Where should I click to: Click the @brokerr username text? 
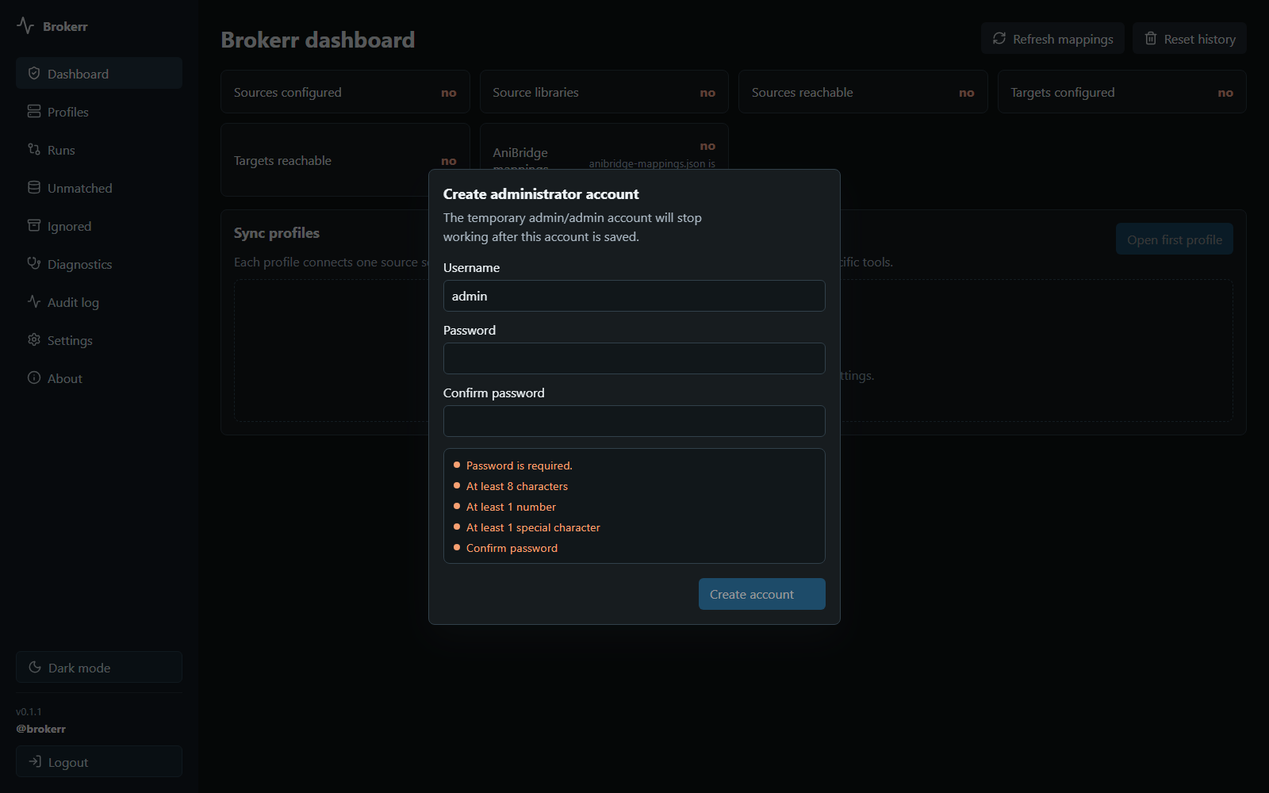(40, 729)
